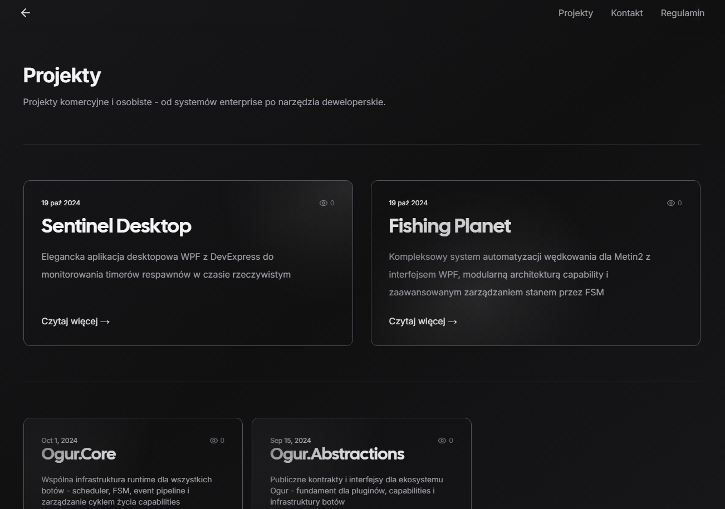Click the eye icon on the Ogur.Core card
725x509 pixels.
213,440
